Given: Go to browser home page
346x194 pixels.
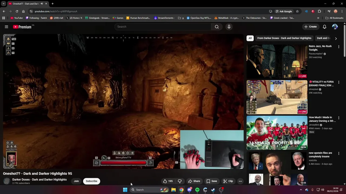Looking at the screenshot, I should [x=23, y=11].
